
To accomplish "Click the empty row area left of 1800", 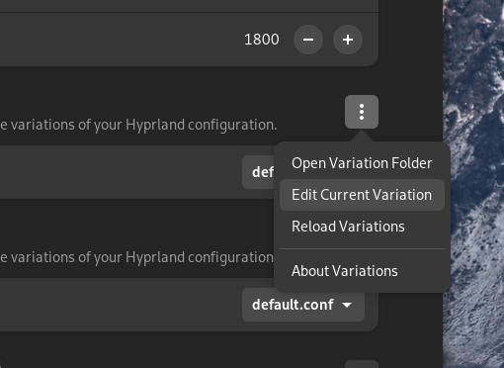I will click(121, 40).
